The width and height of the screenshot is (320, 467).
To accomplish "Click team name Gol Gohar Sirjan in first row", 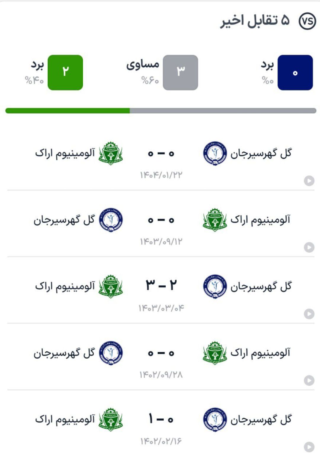I will tap(261, 153).
